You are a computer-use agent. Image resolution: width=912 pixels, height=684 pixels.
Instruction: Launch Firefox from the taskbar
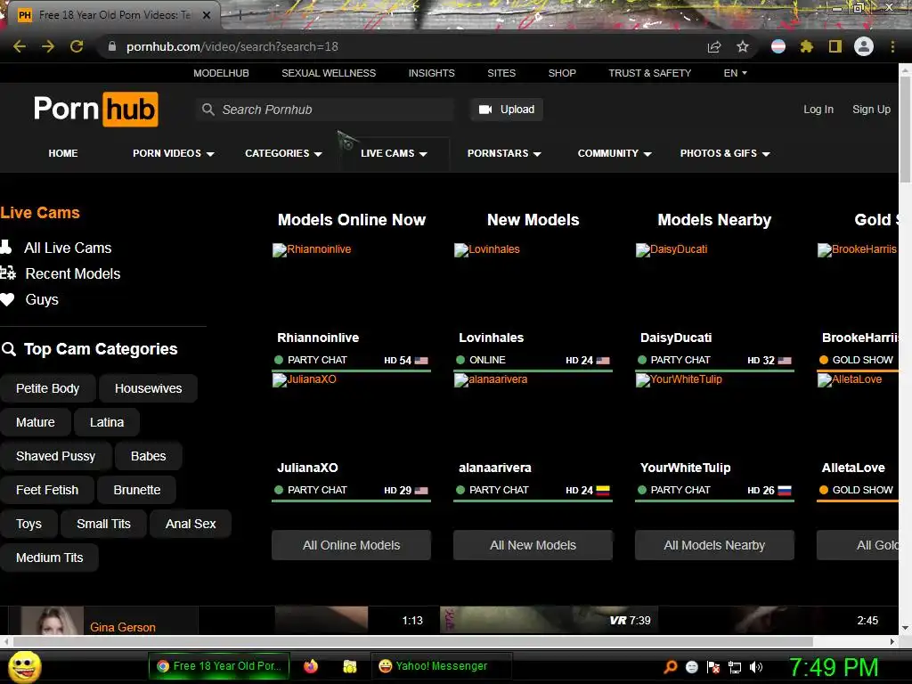[311, 666]
